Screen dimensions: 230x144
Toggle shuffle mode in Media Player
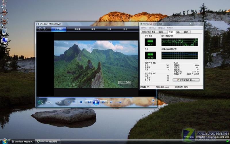(x=69, y=102)
